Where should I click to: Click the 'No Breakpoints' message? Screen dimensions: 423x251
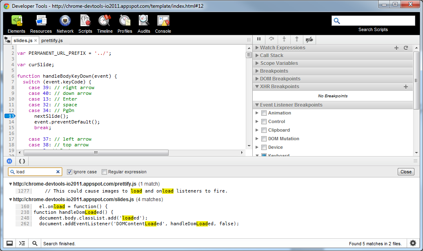pos(333,96)
